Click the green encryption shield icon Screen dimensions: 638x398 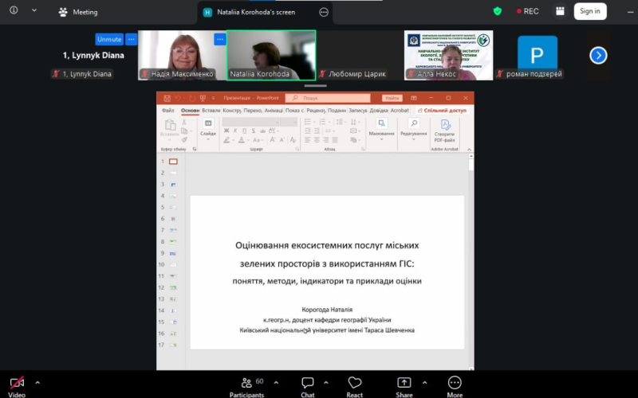coord(497,11)
